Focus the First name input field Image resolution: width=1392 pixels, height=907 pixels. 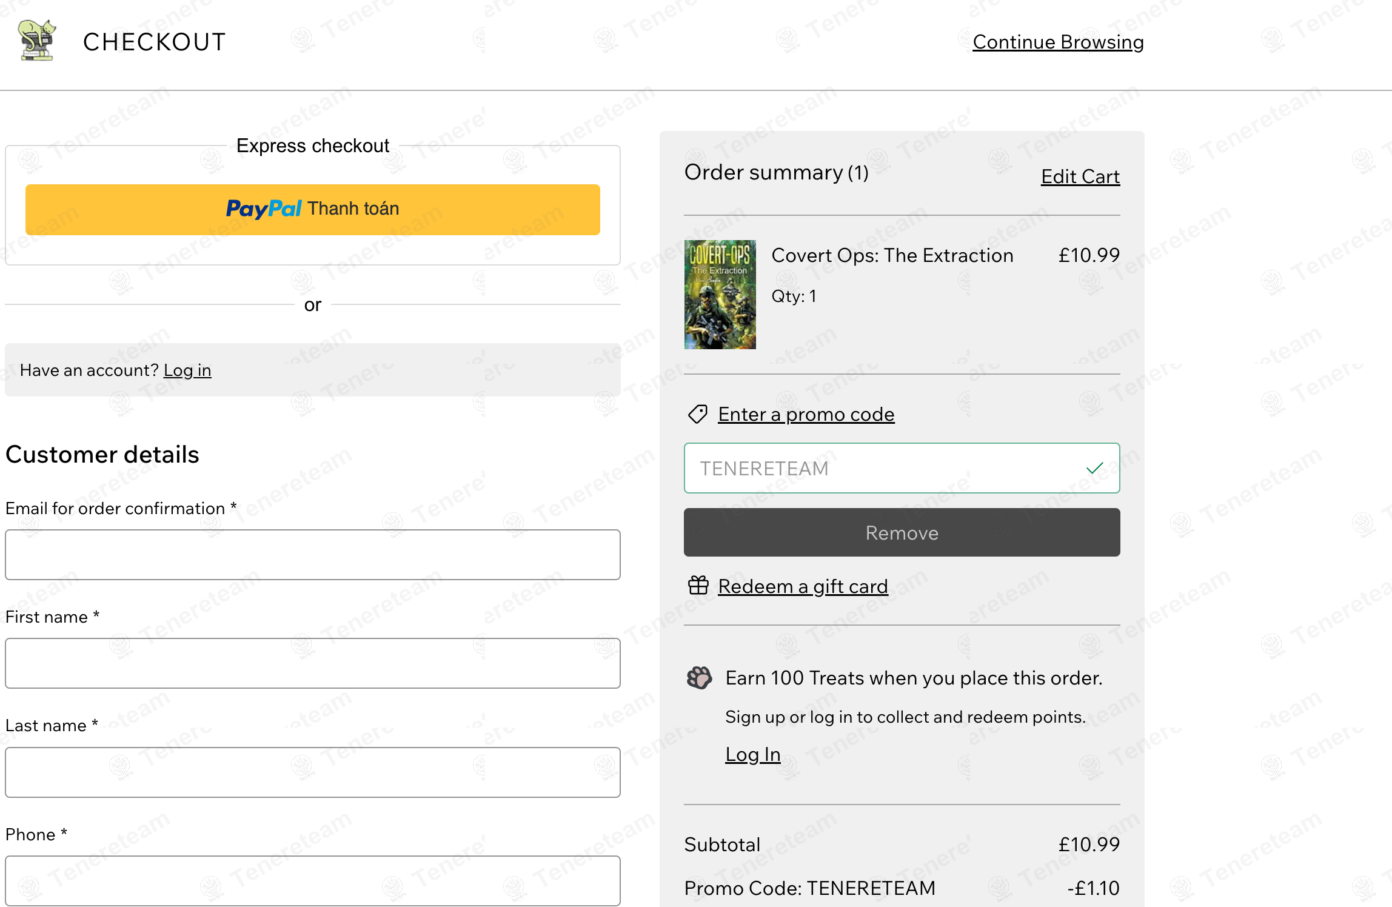click(313, 663)
